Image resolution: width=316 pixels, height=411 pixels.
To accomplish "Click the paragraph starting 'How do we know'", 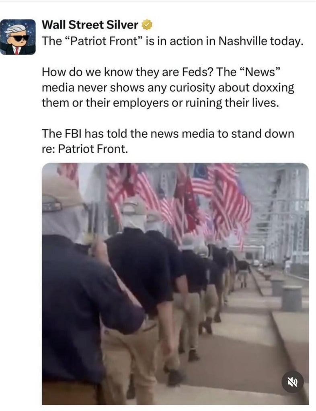I will (168, 87).
